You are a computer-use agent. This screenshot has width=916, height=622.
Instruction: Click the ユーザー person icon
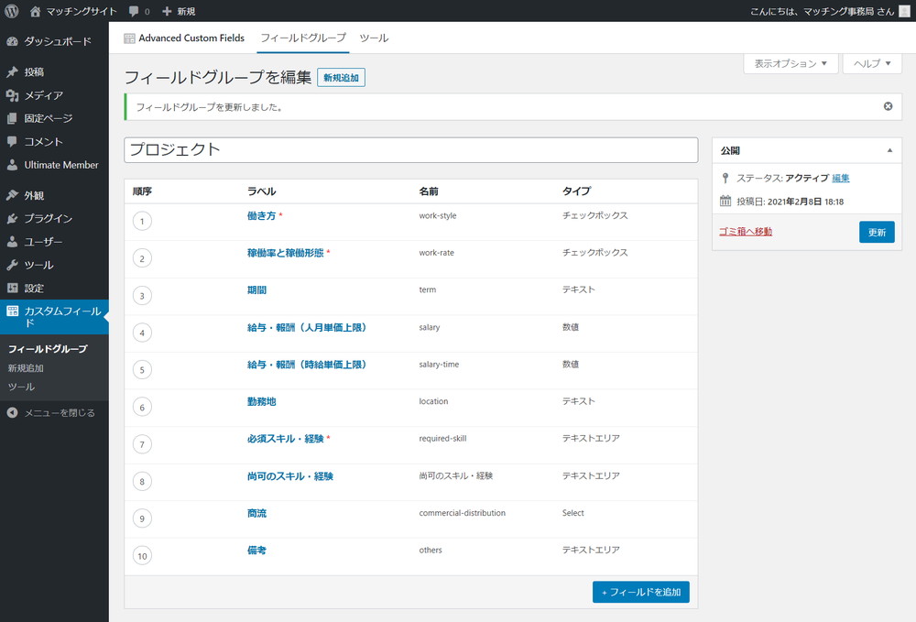click(x=12, y=241)
